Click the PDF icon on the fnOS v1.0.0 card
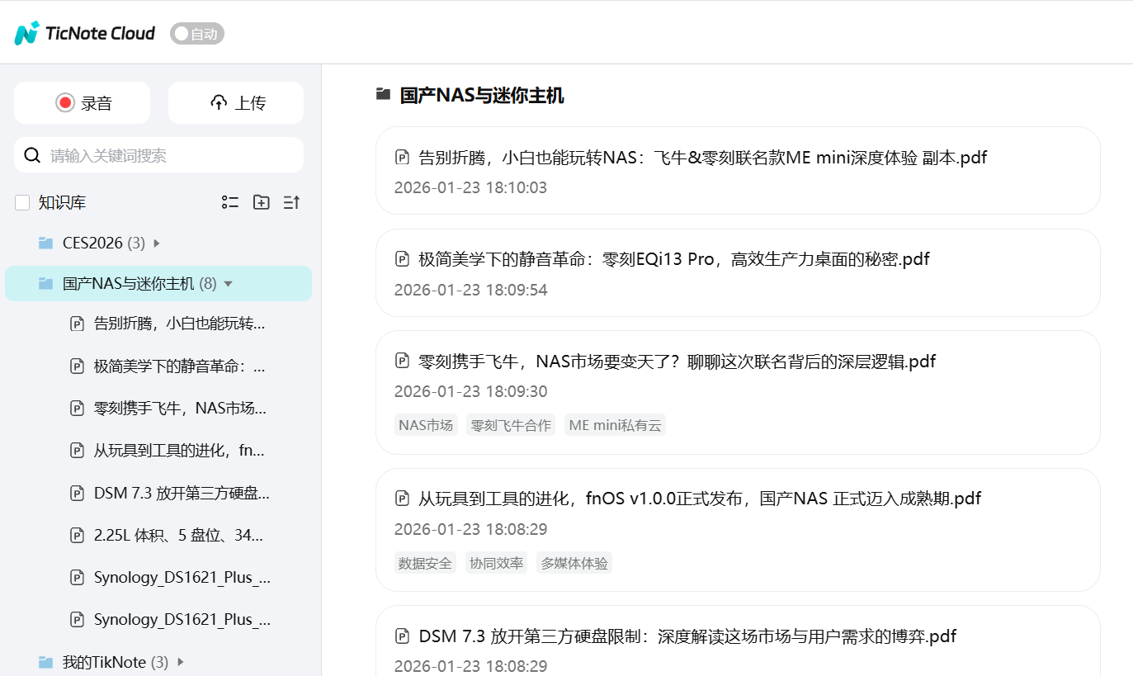The width and height of the screenshot is (1133, 676). pyautogui.click(x=403, y=499)
